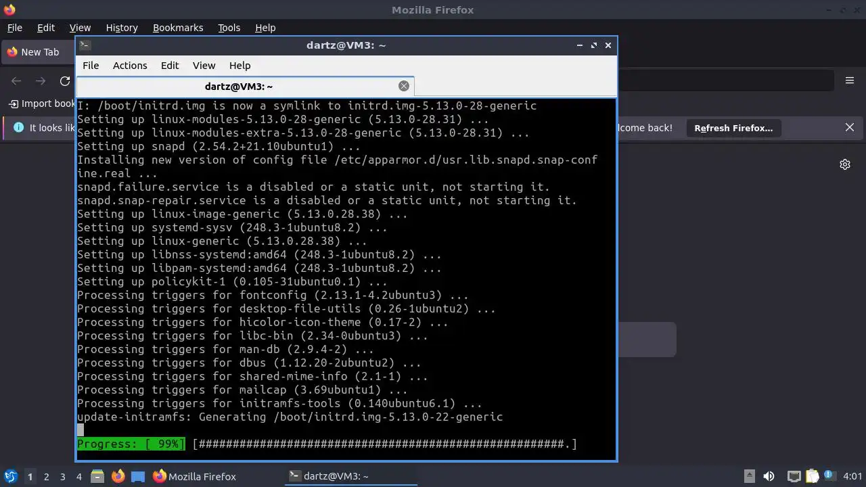Click 'Processing triggers for mailcap' line
Image resolution: width=866 pixels, height=487 pixels.
tap(242, 390)
